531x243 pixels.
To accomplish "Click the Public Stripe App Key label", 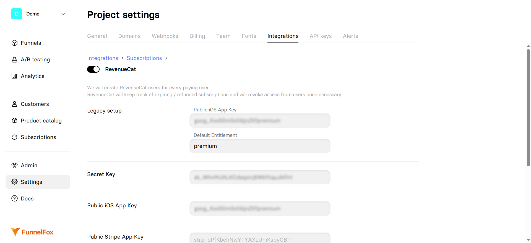I will pyautogui.click(x=115, y=237).
